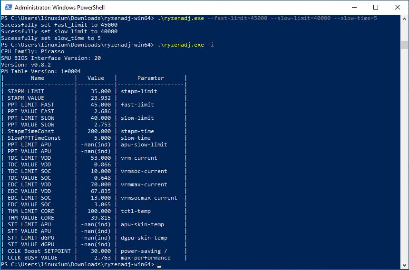Screen dimensions: 409x270
Task: Click 'SMU BIOS Interface Version: 20' line
Action: click(x=51, y=58)
